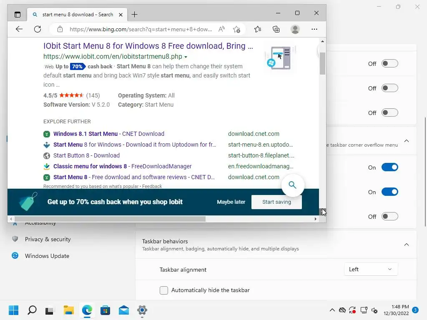This screenshot has width=427, height=320.
Task: Activate Read aloud icon in address bar
Action: (x=222, y=29)
